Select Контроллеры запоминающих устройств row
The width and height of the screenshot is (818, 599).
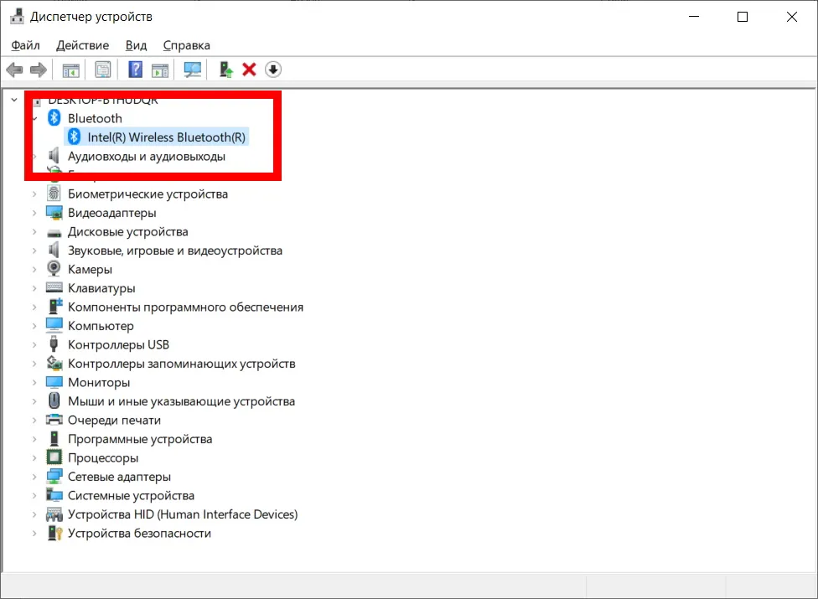tap(182, 364)
